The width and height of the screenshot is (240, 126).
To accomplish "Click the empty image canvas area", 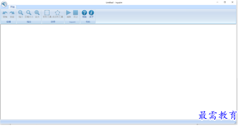I will point(118,72).
